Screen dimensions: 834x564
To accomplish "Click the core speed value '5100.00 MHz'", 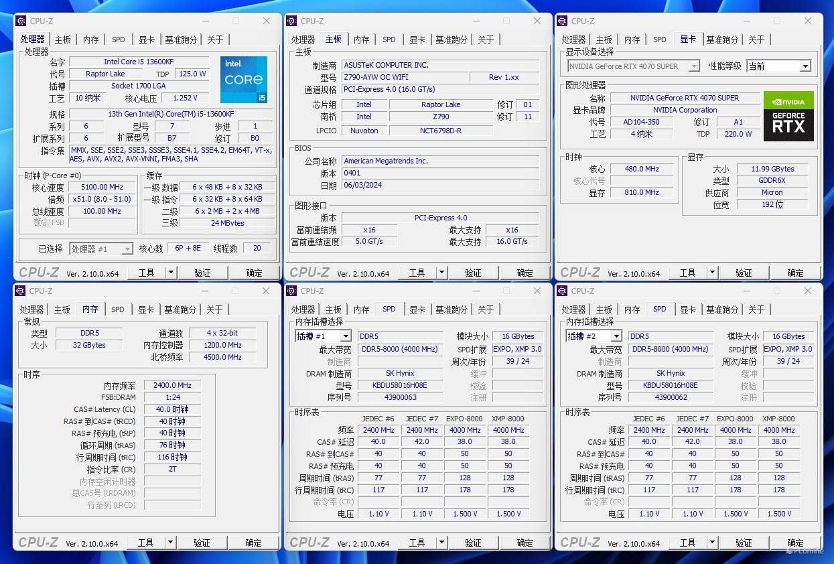I will click(102, 187).
